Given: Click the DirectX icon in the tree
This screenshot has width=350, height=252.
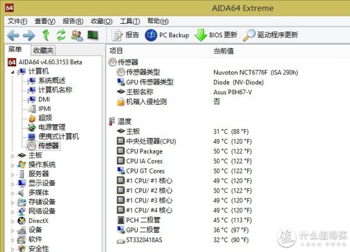Looking at the screenshot, I should click(x=22, y=221).
